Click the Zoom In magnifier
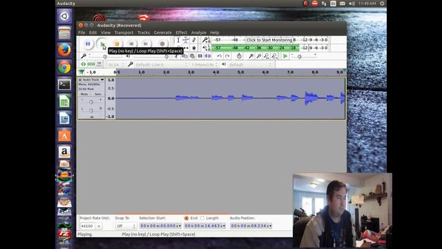The width and height of the screenshot is (442, 249). pos(251,56)
